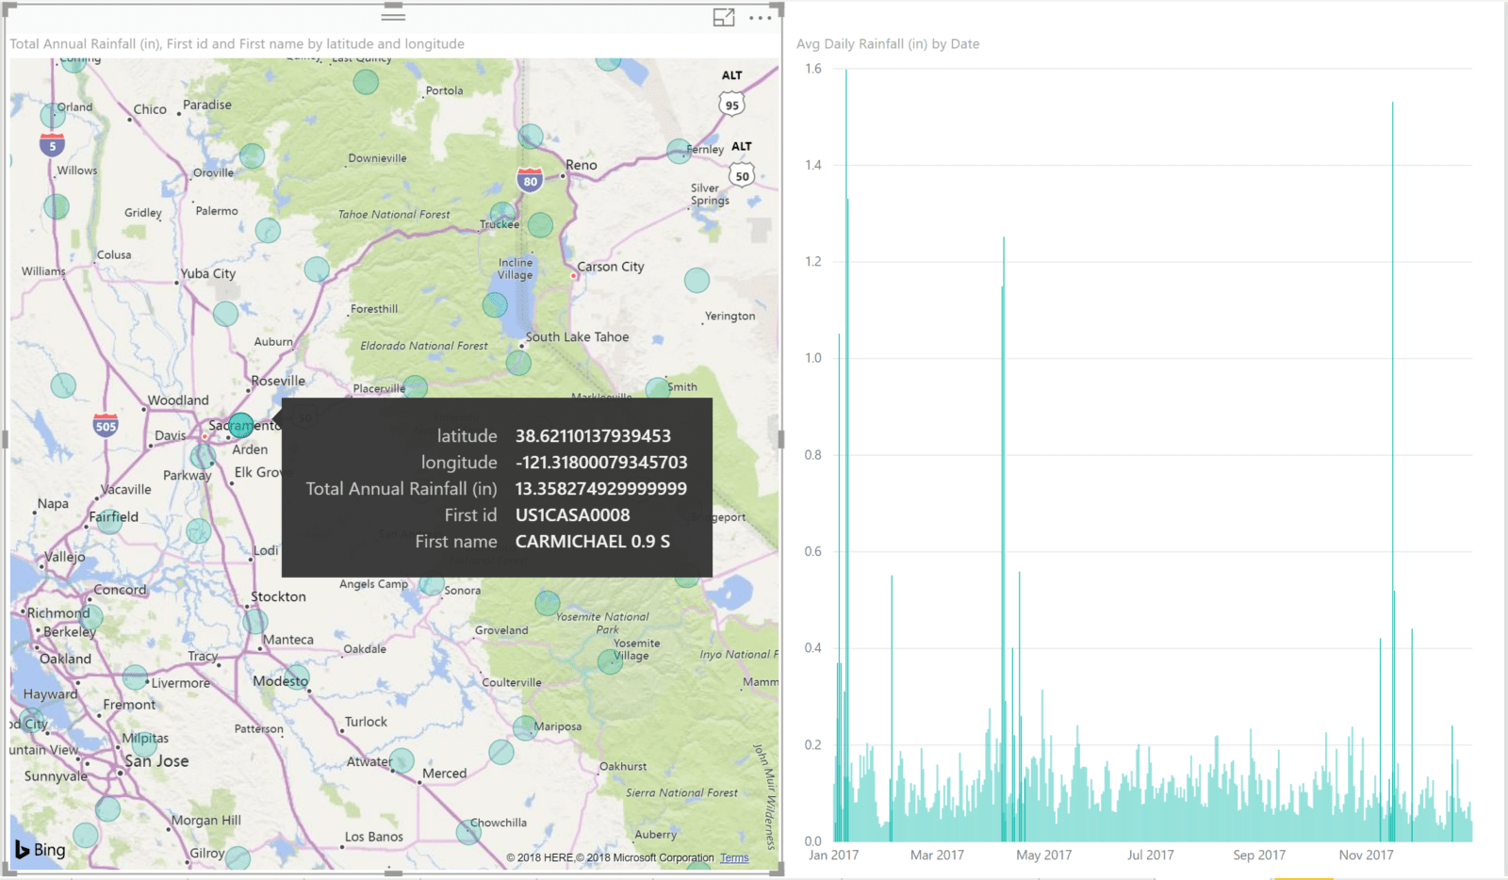
Task: Open the map Terms link
Action: pyautogui.click(x=734, y=858)
